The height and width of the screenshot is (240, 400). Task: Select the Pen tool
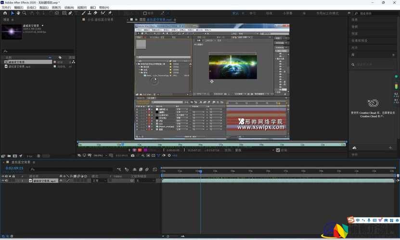tap(70, 13)
